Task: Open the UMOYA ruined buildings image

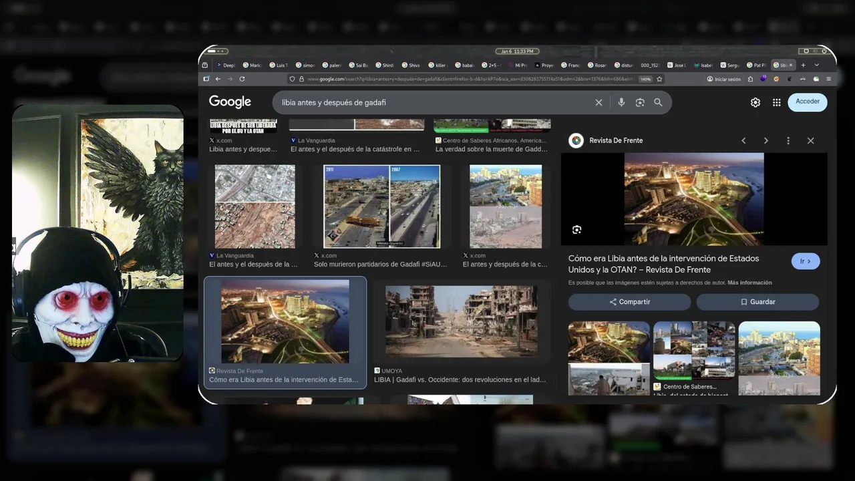Action: (x=461, y=321)
